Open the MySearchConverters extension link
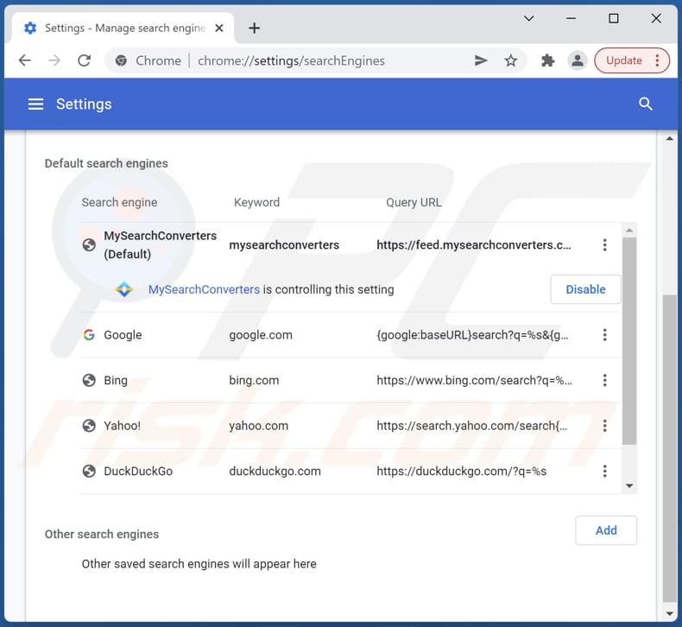 [204, 290]
